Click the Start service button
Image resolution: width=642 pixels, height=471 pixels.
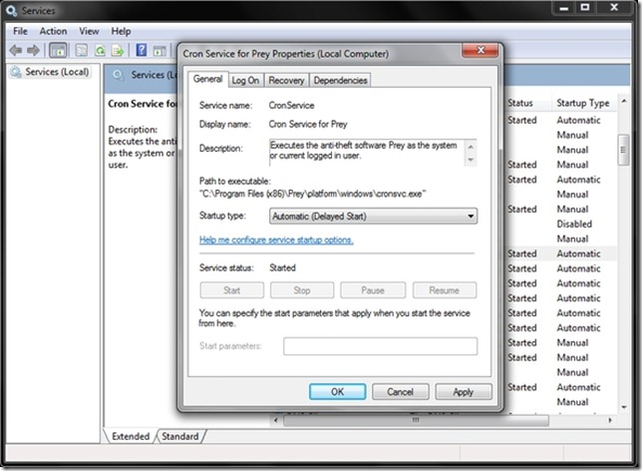click(231, 290)
